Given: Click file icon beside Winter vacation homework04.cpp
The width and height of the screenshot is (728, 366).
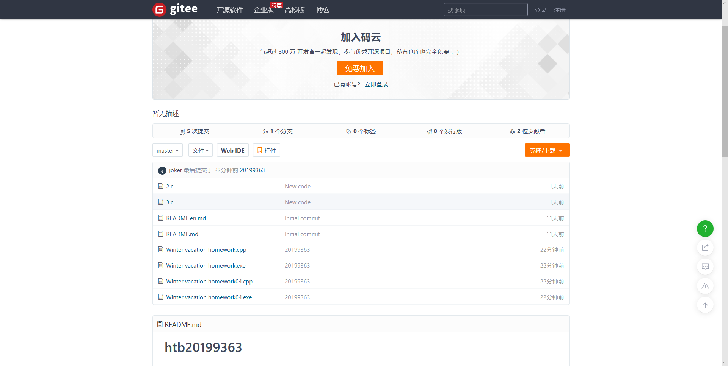Looking at the screenshot, I should (x=161, y=281).
